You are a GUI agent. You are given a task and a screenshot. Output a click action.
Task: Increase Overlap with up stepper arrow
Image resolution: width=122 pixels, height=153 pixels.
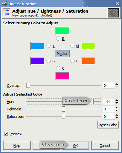(x=117, y=84)
